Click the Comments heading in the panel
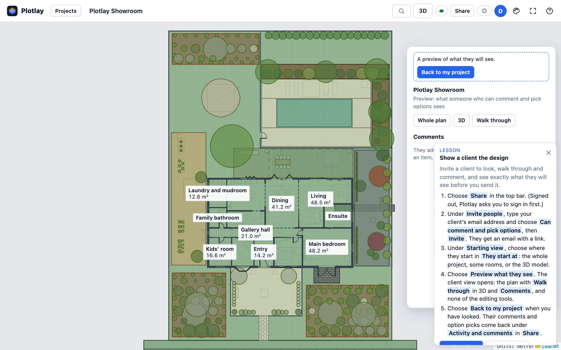Viewport: 561px width, 350px height. (x=428, y=137)
